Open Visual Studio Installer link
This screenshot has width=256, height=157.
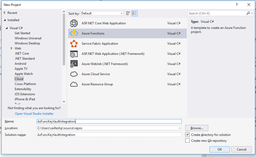point(34,113)
